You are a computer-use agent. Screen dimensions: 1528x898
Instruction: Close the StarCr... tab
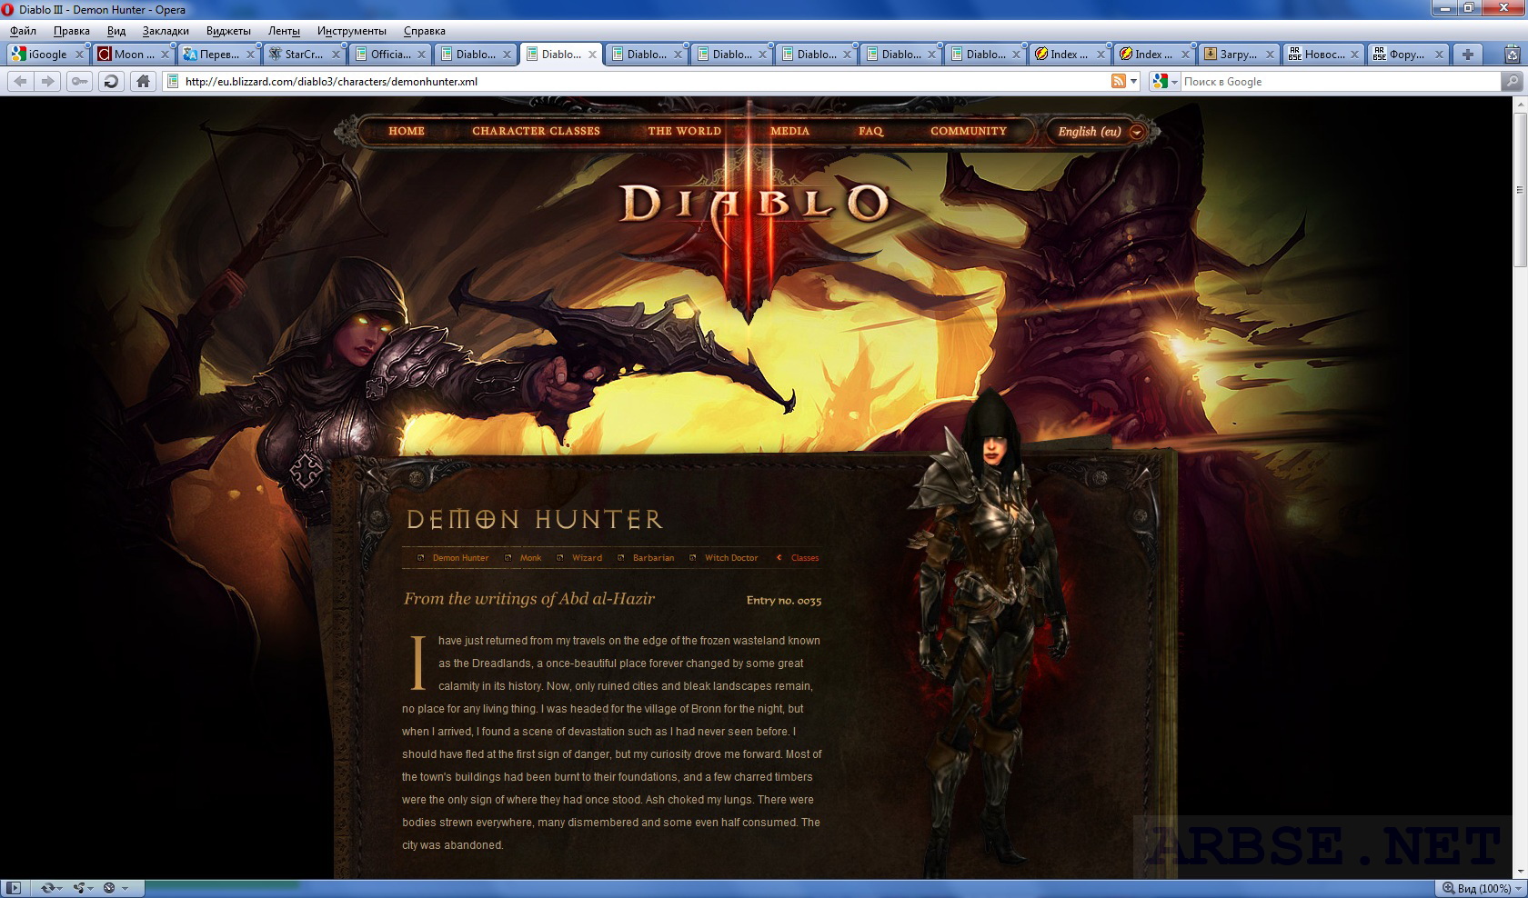(336, 55)
